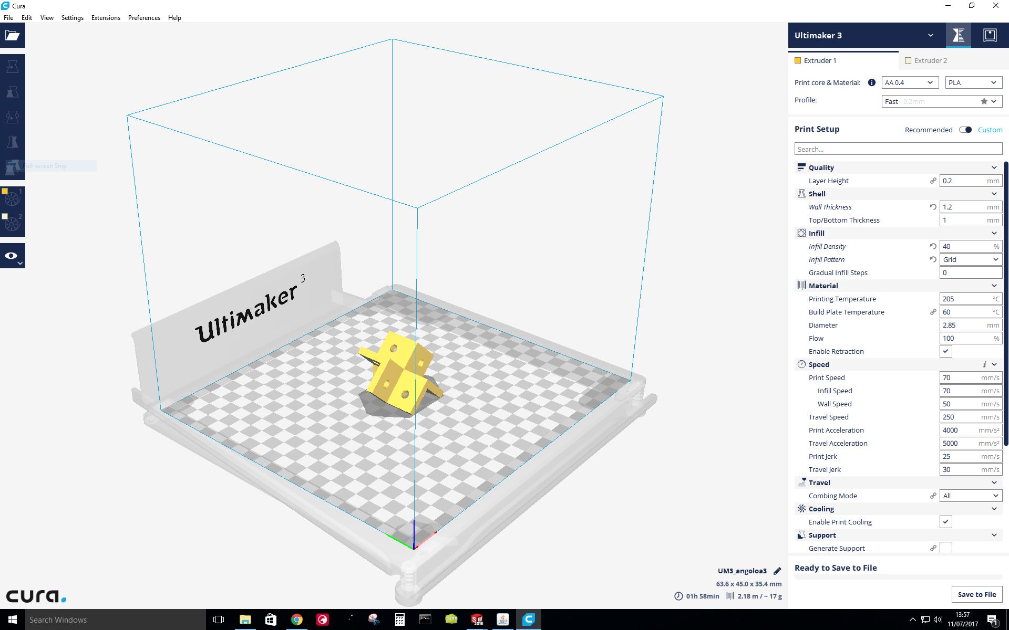The image size is (1009, 630).
Task: Click the Layer Height value field
Action: (971, 181)
